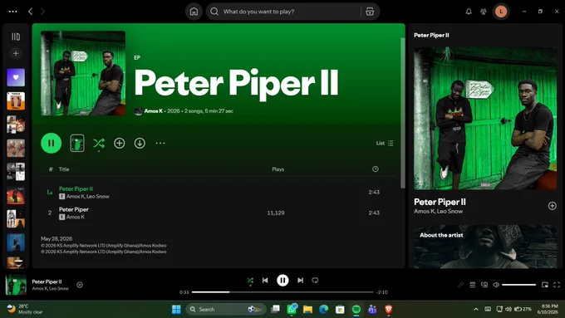565x318 pixels.
Task: Click the duration clock column header
Action: tap(375, 169)
